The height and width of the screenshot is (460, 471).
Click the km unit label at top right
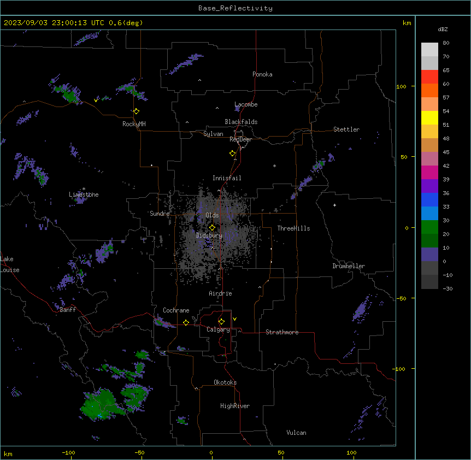coord(407,23)
